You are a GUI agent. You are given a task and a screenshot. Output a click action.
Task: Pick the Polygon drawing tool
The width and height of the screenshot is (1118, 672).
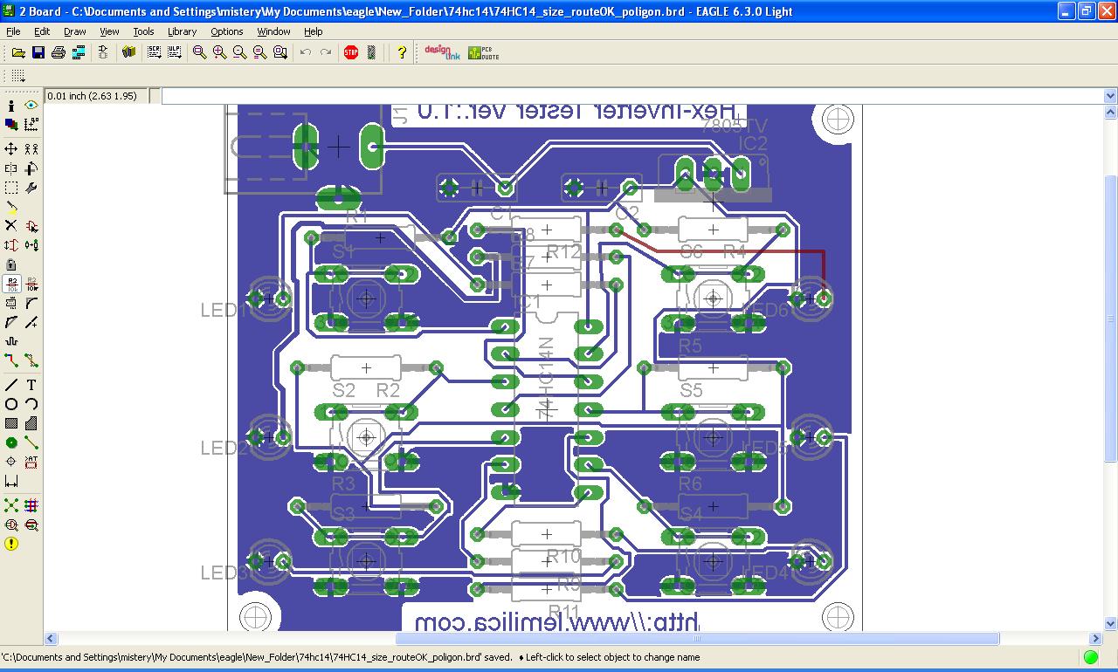(31, 423)
